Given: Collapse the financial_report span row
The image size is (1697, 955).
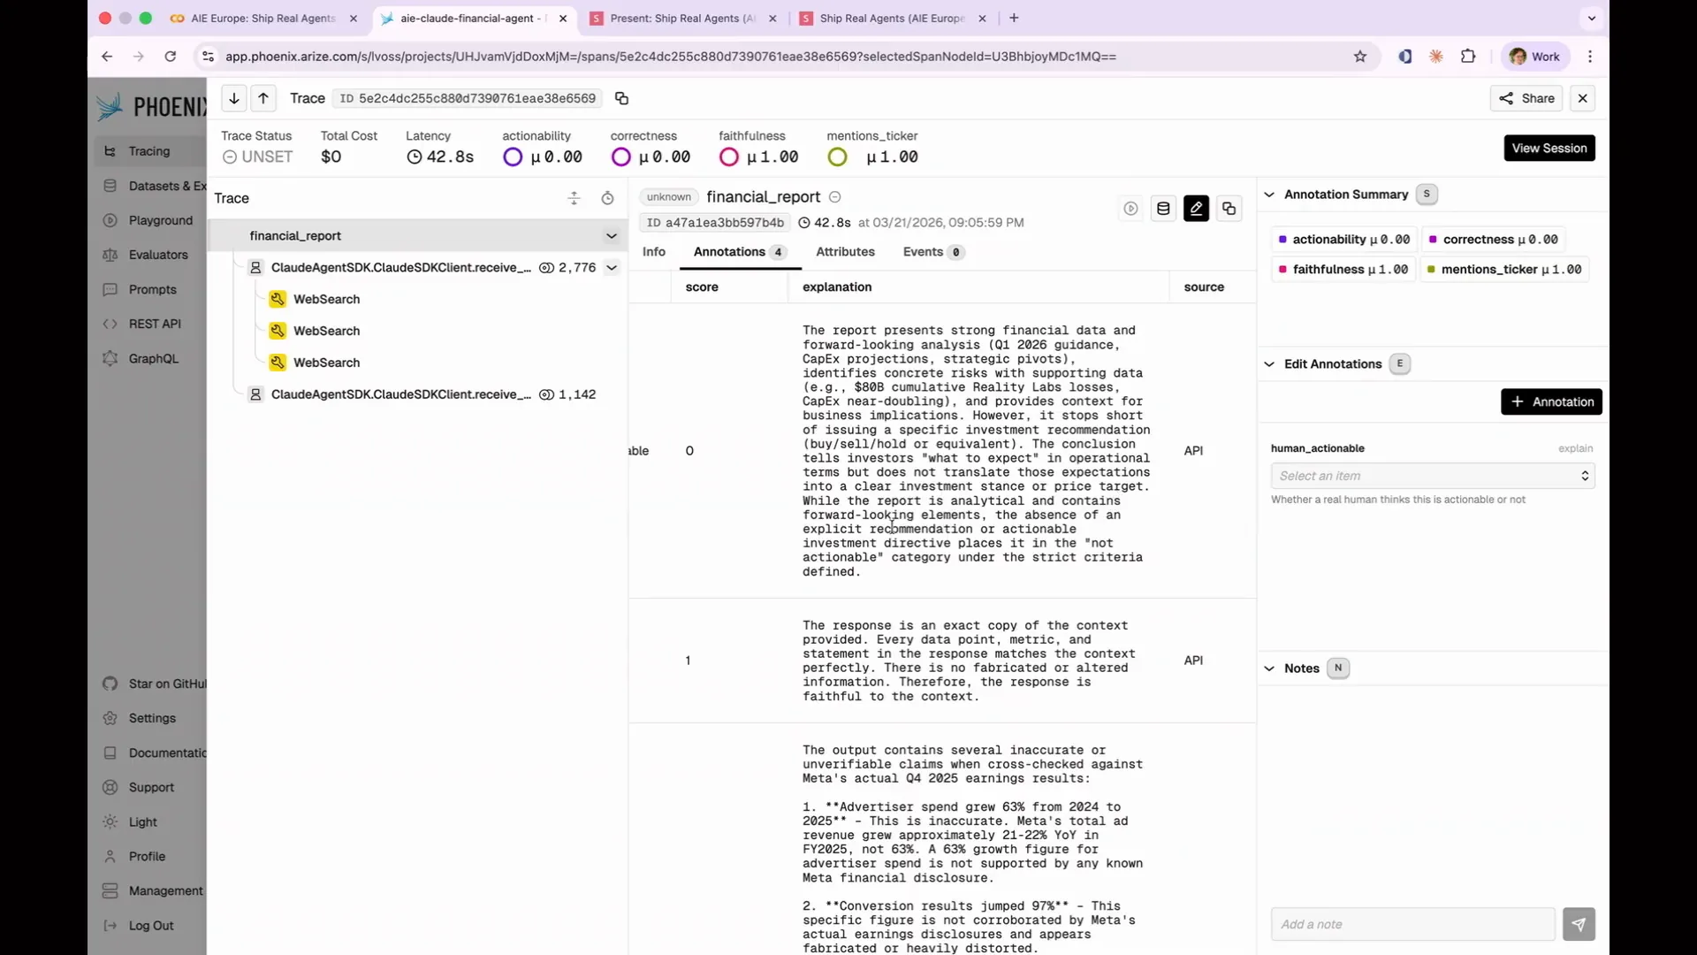Looking at the screenshot, I should pyautogui.click(x=611, y=236).
